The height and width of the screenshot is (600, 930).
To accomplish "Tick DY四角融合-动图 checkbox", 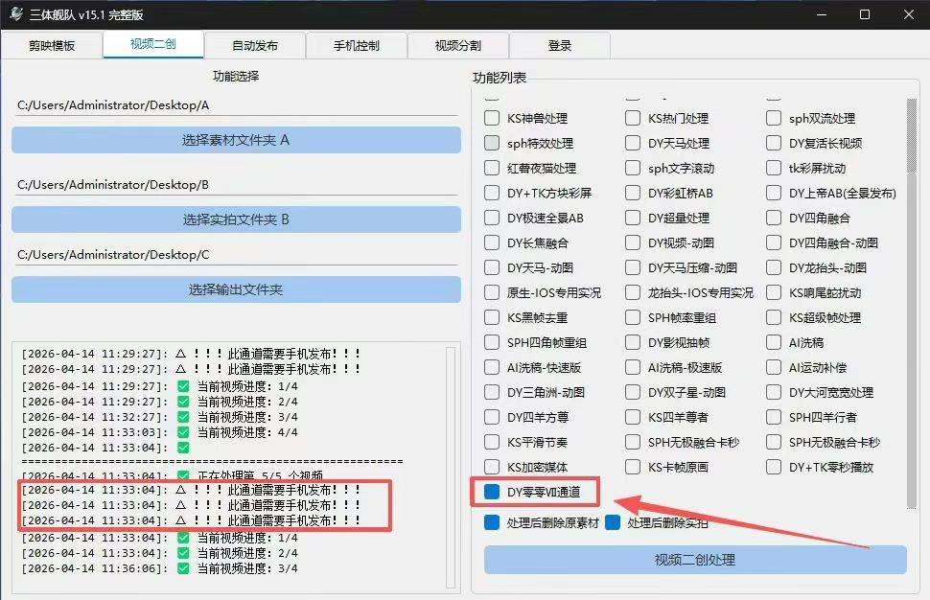I will [x=774, y=242].
